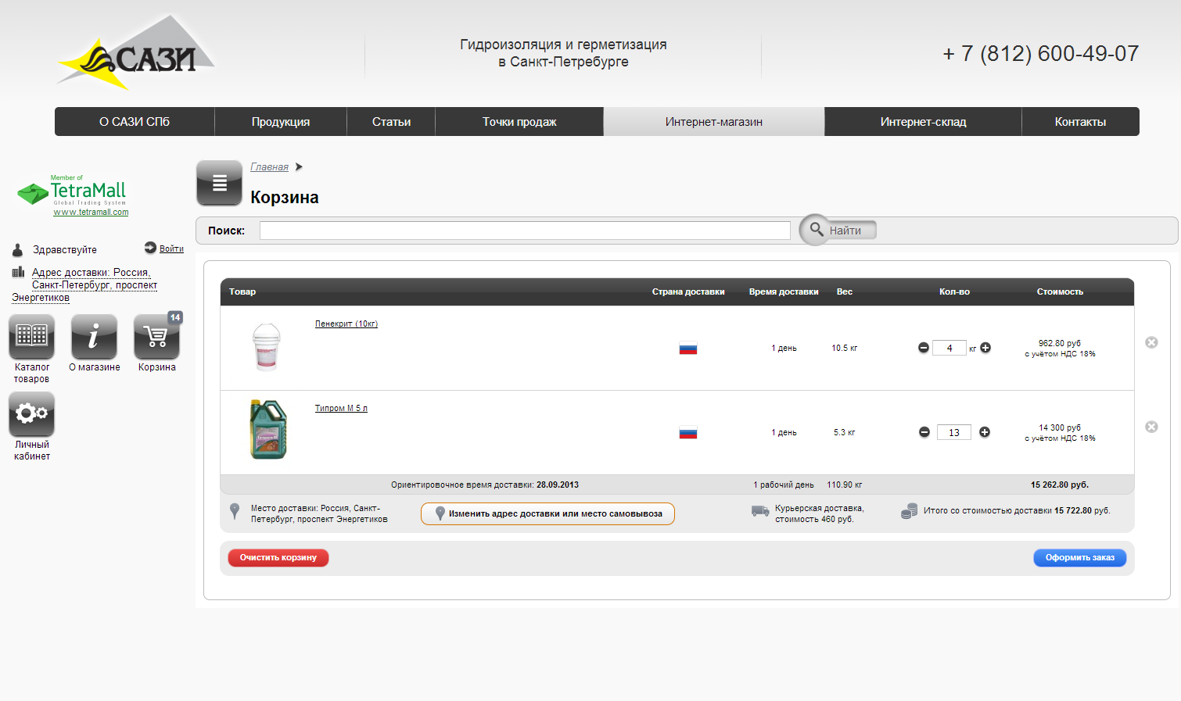Click the 15 262.80 руб. subtotal
This screenshot has width=1181, height=701.
point(1060,485)
